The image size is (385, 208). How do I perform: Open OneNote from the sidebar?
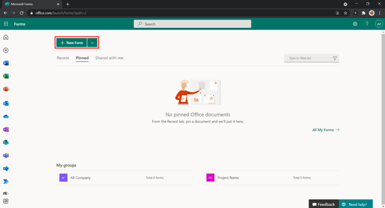(x=6, y=130)
